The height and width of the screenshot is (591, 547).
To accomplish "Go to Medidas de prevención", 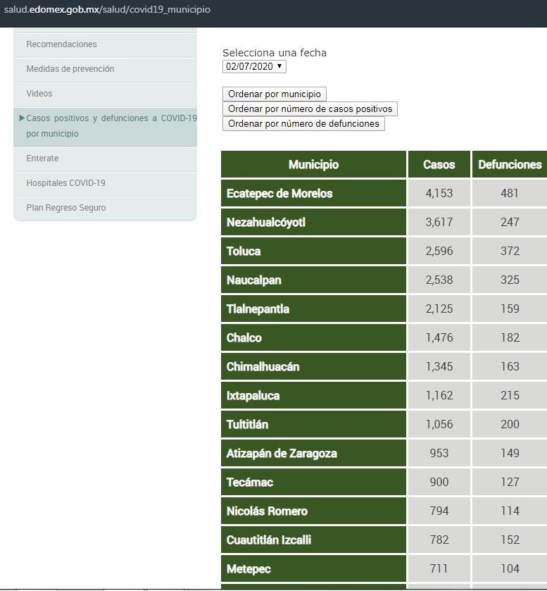I will click(70, 69).
